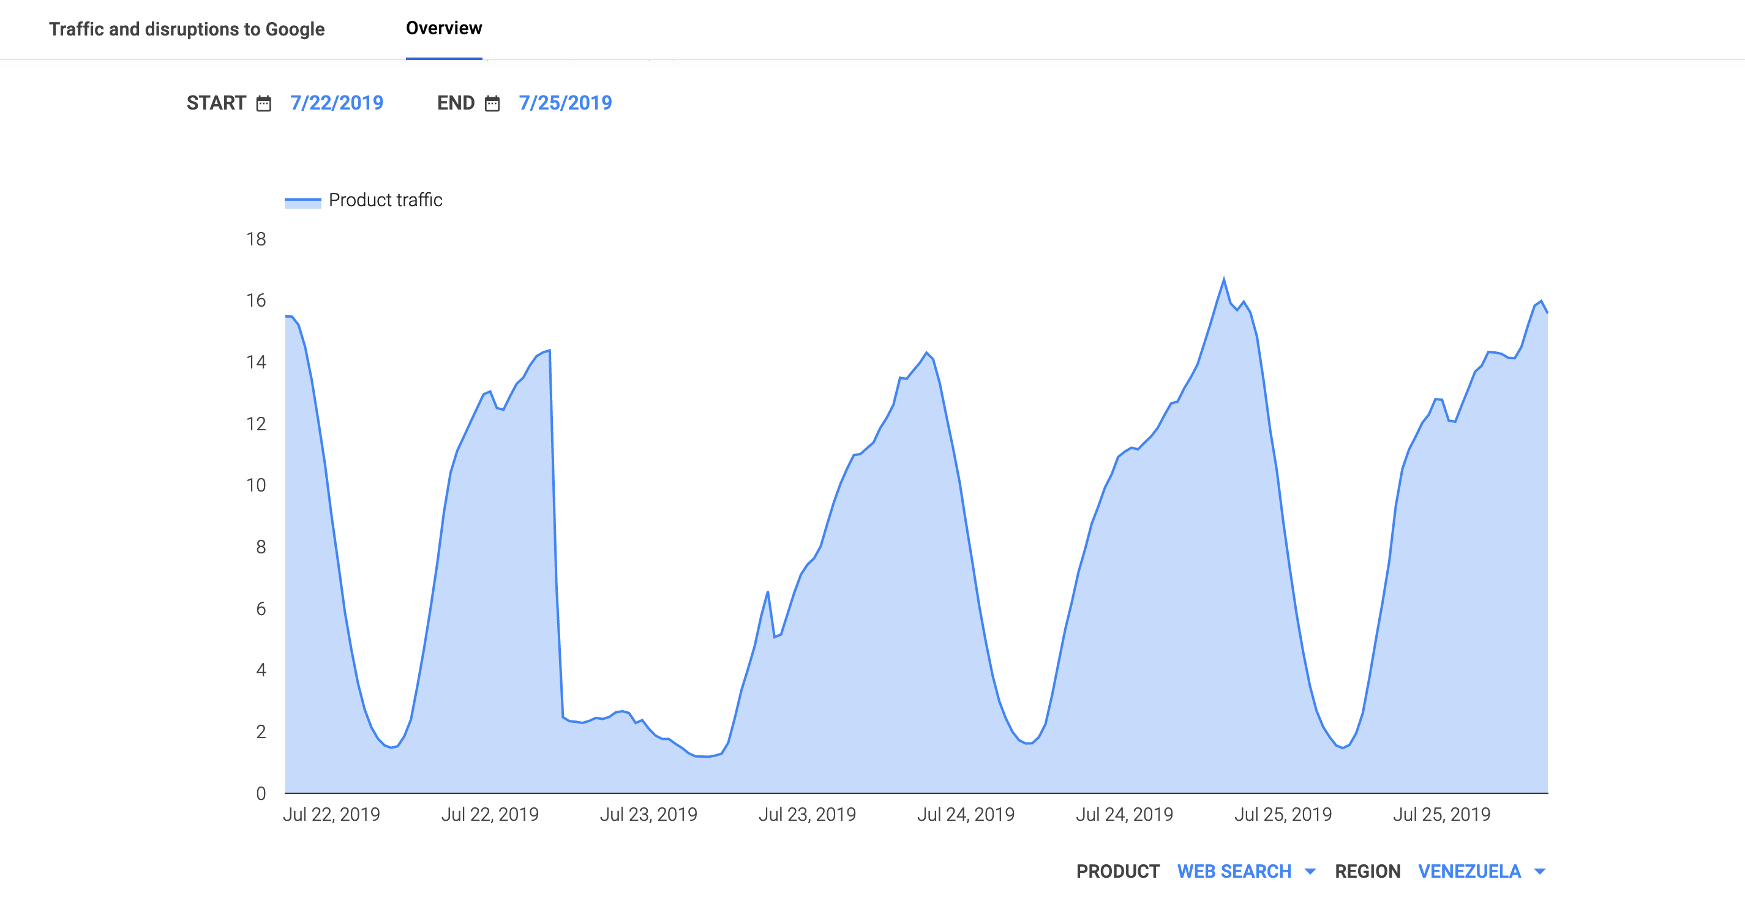Switch to the Overview tab

[x=444, y=28]
